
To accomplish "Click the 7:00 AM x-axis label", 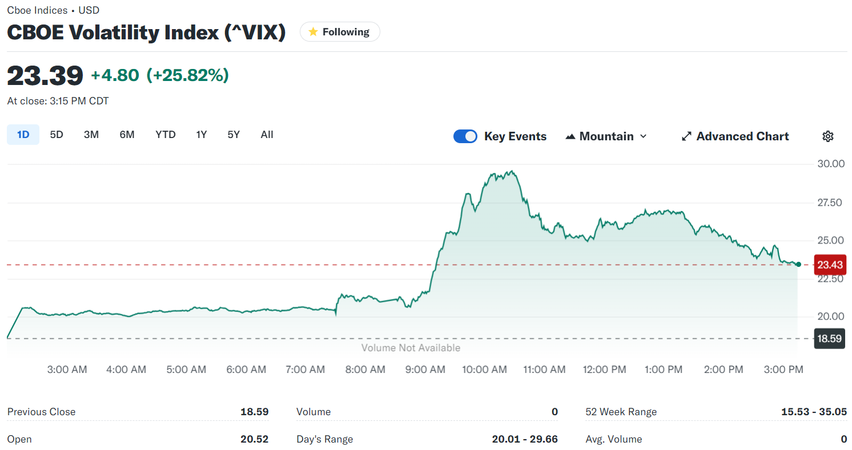I will [x=305, y=370].
